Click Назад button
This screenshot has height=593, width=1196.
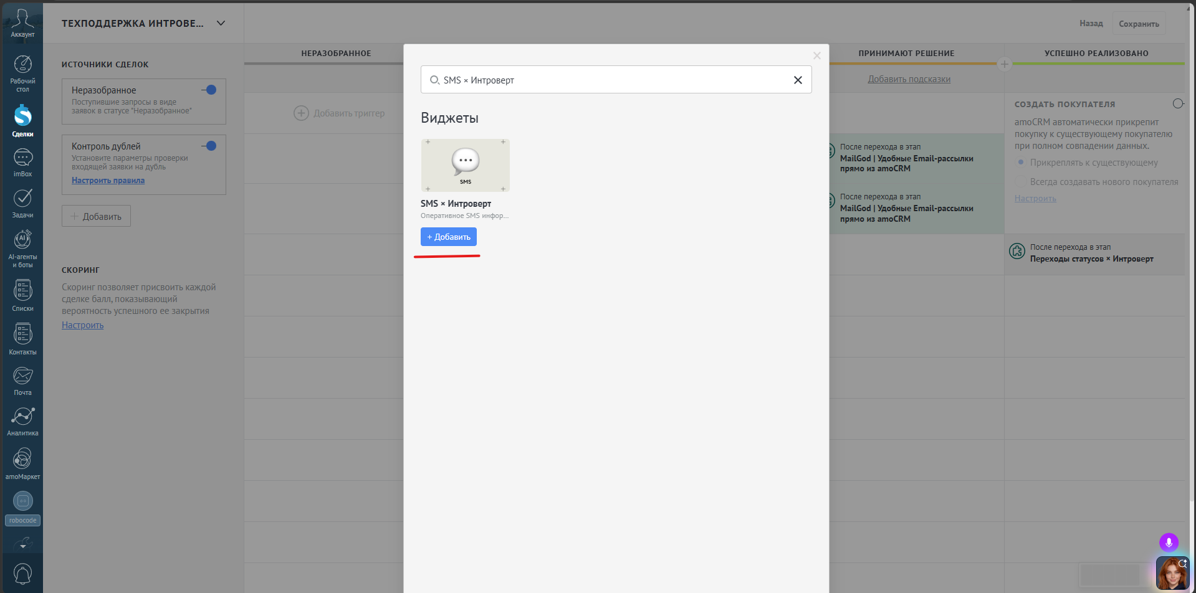pyautogui.click(x=1091, y=23)
